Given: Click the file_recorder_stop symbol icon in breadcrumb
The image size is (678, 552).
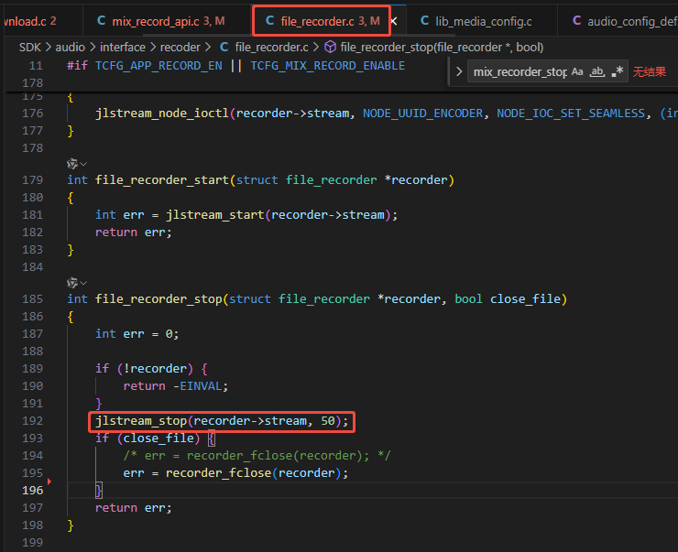Looking at the screenshot, I should pos(331,47).
